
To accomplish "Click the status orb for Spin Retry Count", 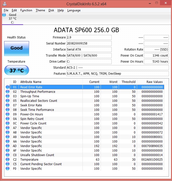I will 8,119.
